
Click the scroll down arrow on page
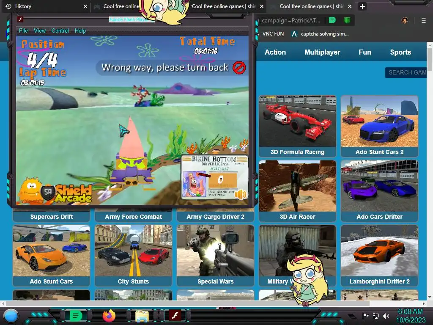click(x=430, y=297)
